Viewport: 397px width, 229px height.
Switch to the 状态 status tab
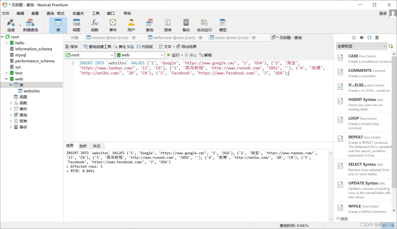coord(97,146)
